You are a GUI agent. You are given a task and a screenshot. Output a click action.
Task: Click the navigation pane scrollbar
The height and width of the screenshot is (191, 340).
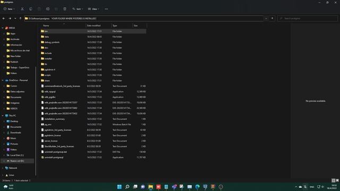pos(36,121)
